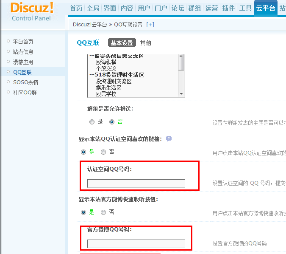
Task: Open 社区QQ群 in the sidebar
Action: [x=25, y=93]
